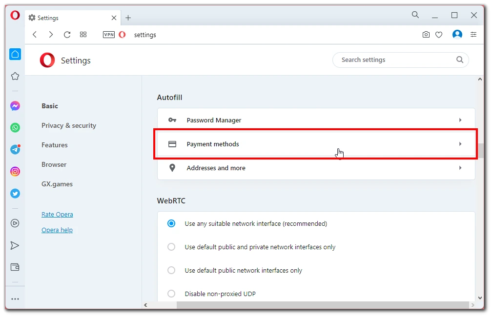Open the Browser settings section
The image size is (493, 318).
54,164
